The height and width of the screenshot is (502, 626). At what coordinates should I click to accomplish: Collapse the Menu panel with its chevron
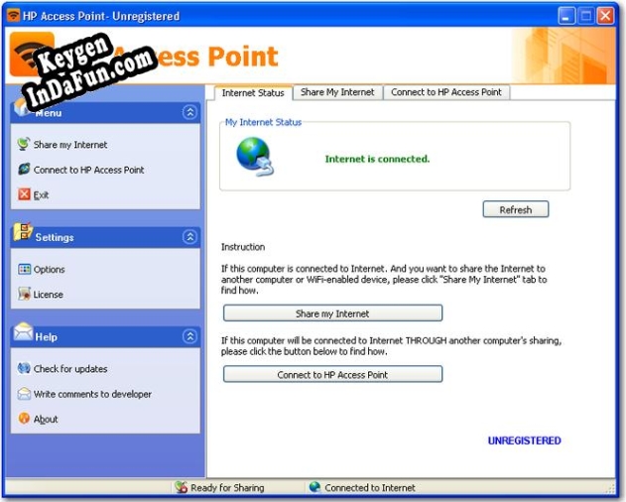(190, 112)
